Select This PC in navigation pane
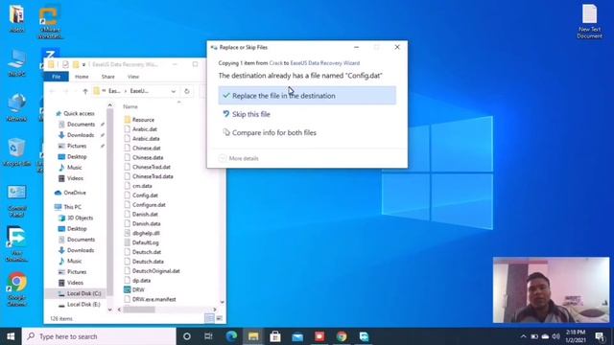This screenshot has width=614, height=345. tap(72, 207)
